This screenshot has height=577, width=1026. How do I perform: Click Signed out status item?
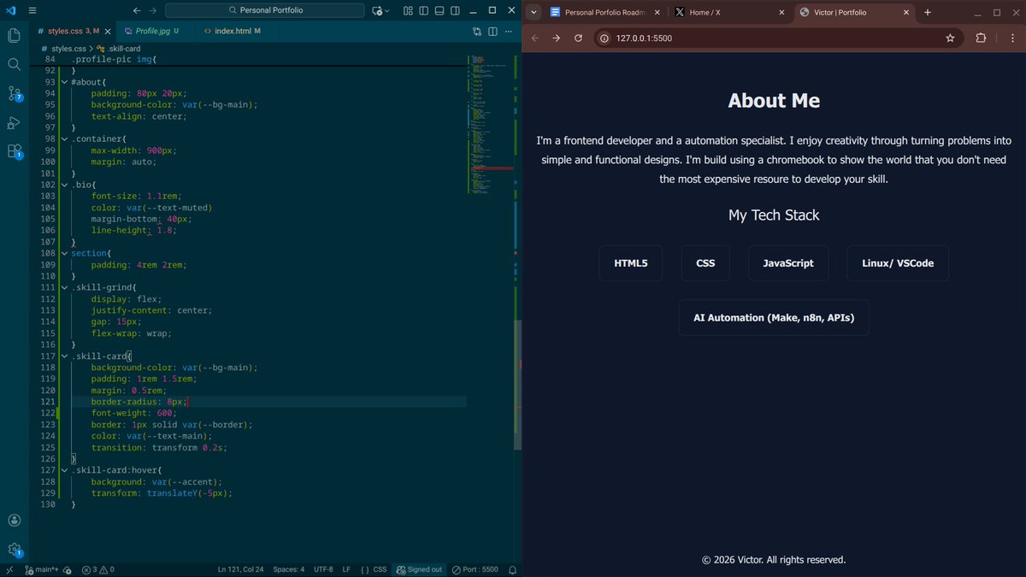coord(419,569)
